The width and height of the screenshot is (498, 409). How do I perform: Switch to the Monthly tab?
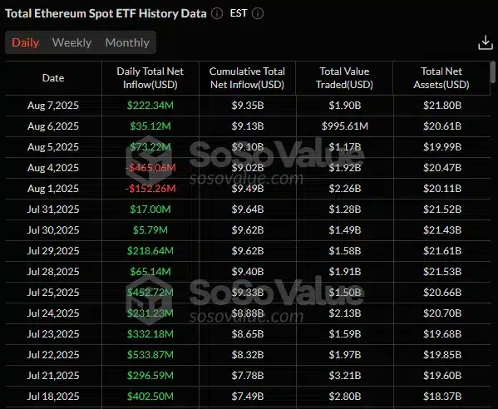[127, 42]
